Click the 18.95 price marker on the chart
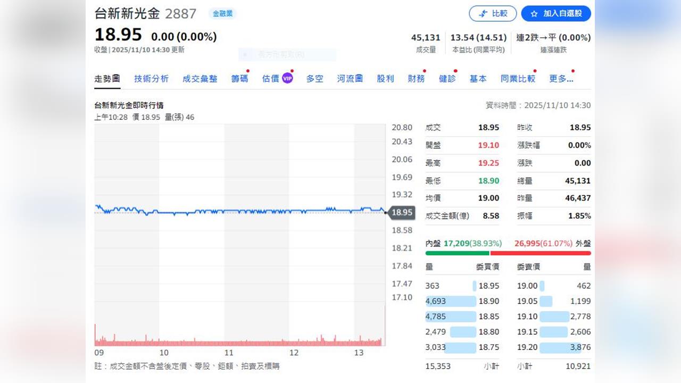 point(402,212)
